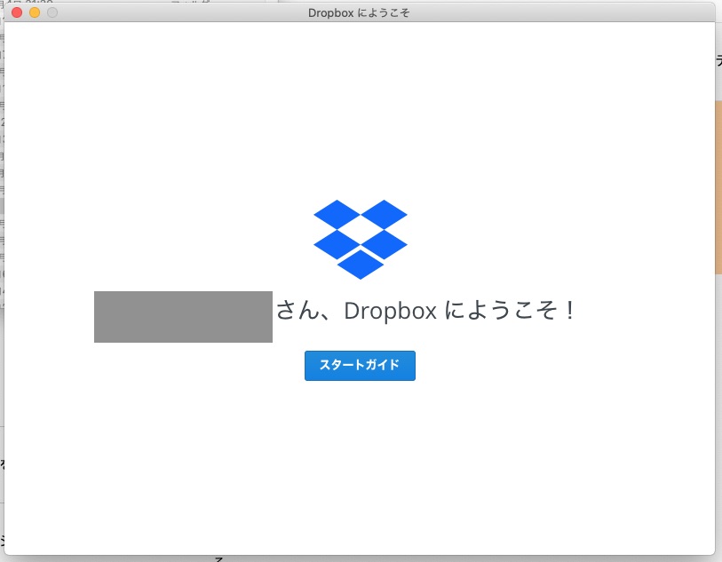Image resolution: width=722 pixels, height=562 pixels.
Task: Click the スタートガイド button
Action: pyautogui.click(x=360, y=366)
